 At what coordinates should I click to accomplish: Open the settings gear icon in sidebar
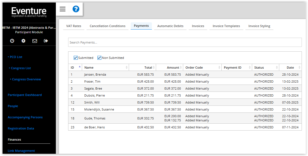point(23,41)
